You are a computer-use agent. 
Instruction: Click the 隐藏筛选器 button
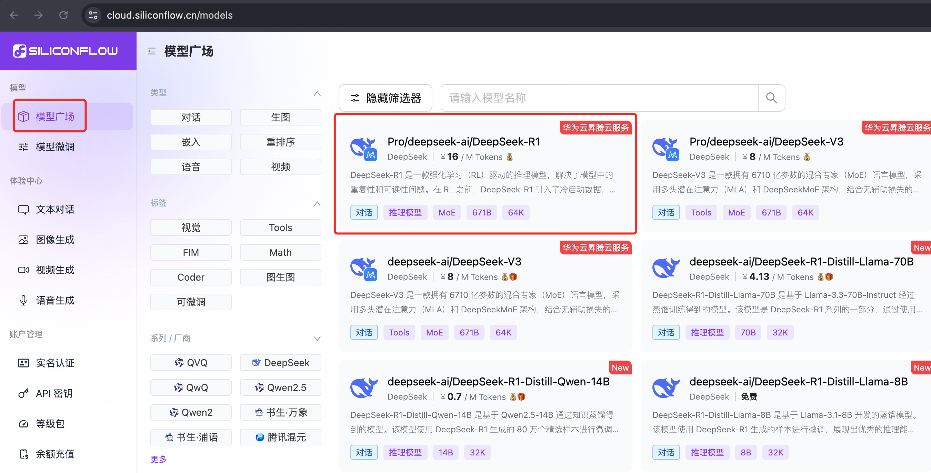(385, 98)
